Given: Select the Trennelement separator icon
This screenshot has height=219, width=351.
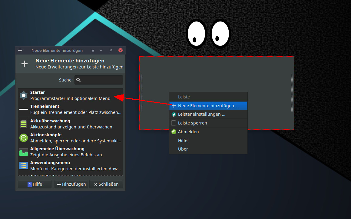Looking at the screenshot, I should tap(24, 109).
